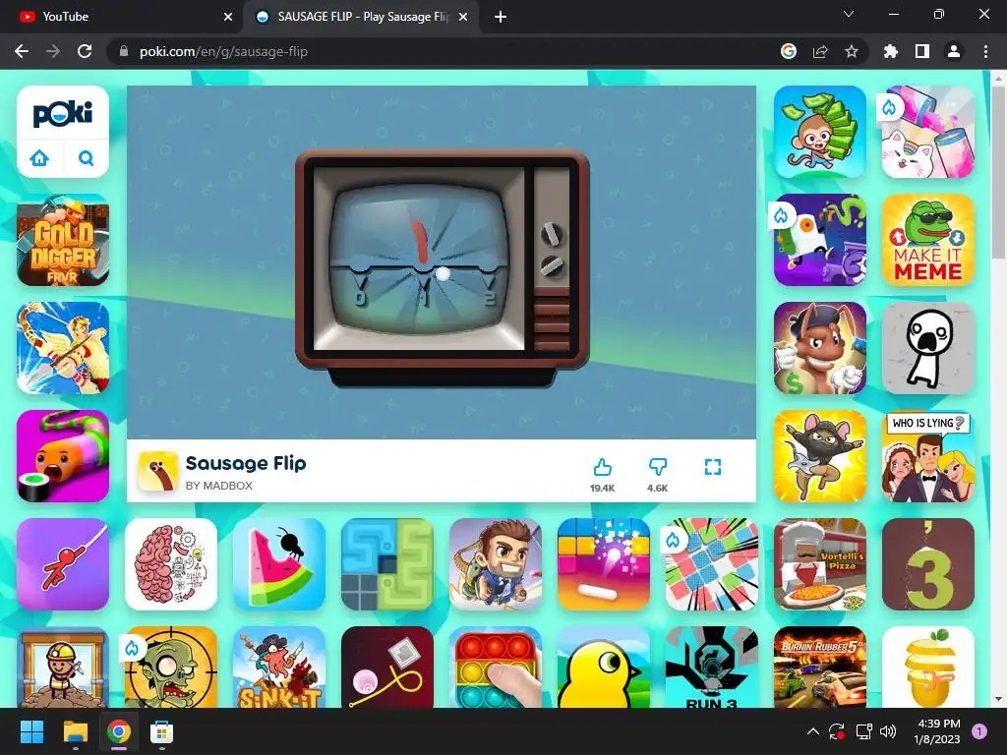The width and height of the screenshot is (1007, 755).
Task: Show hidden system tray icons
Action: pyautogui.click(x=812, y=731)
